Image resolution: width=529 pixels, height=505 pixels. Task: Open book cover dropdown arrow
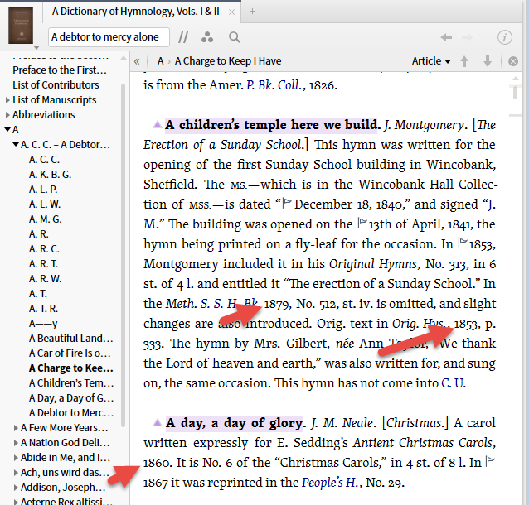pyautogui.click(x=36, y=47)
